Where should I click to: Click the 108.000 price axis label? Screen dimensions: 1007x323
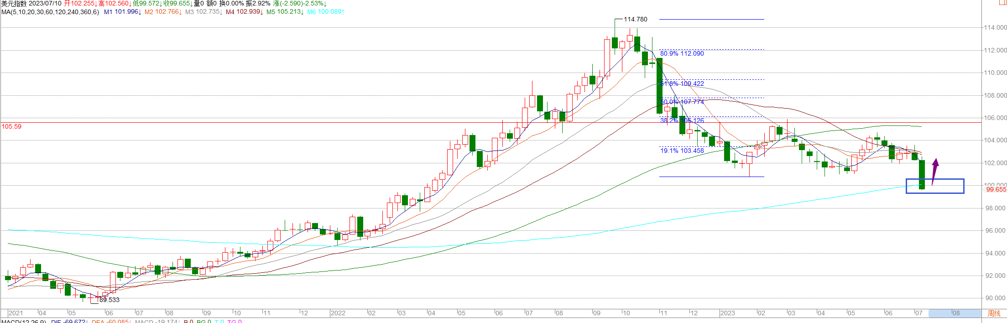click(x=995, y=96)
